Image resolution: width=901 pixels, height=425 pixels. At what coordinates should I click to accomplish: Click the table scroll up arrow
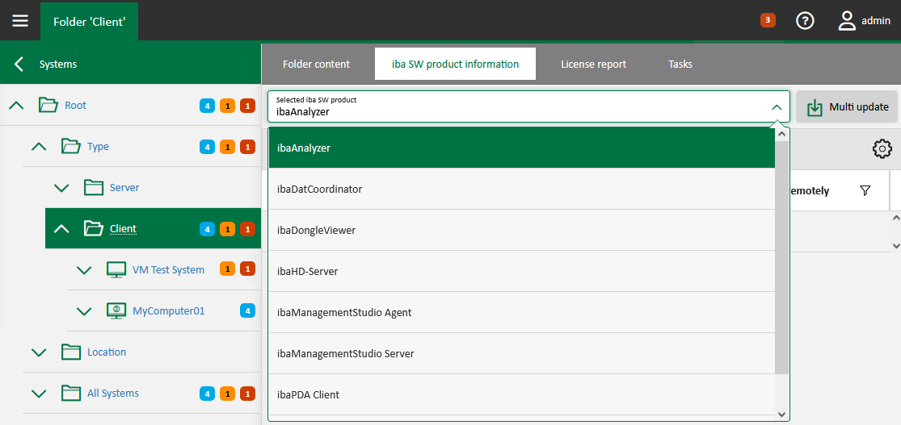[895, 218]
